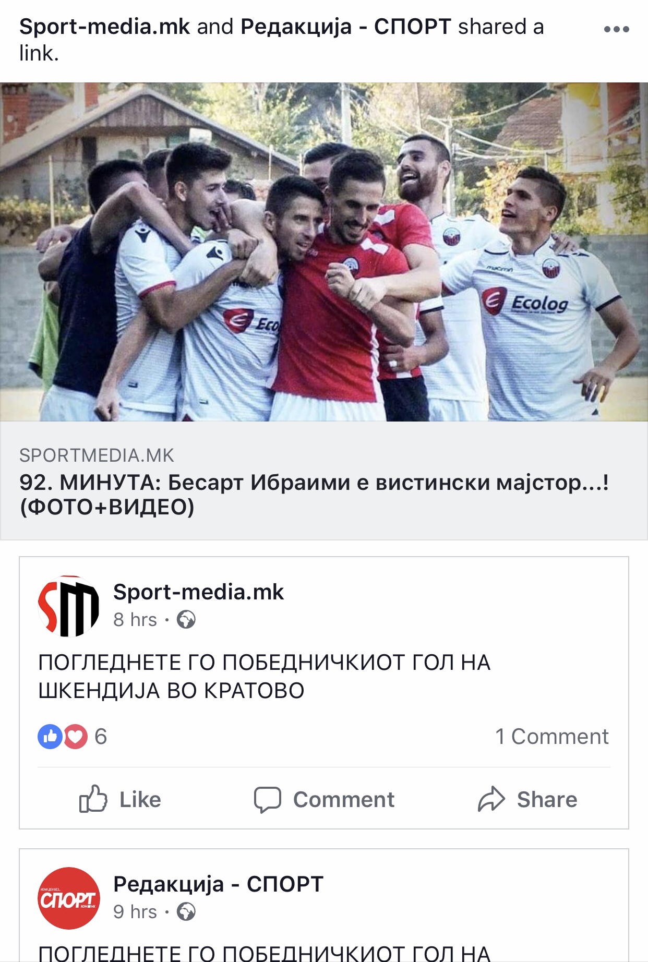Tap the SPORTMEDIA.MK source domain label
This screenshot has width=648, height=962.
tap(97, 455)
